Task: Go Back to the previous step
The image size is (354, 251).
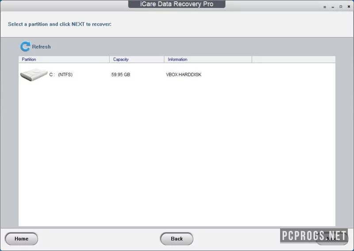Action: (177, 239)
